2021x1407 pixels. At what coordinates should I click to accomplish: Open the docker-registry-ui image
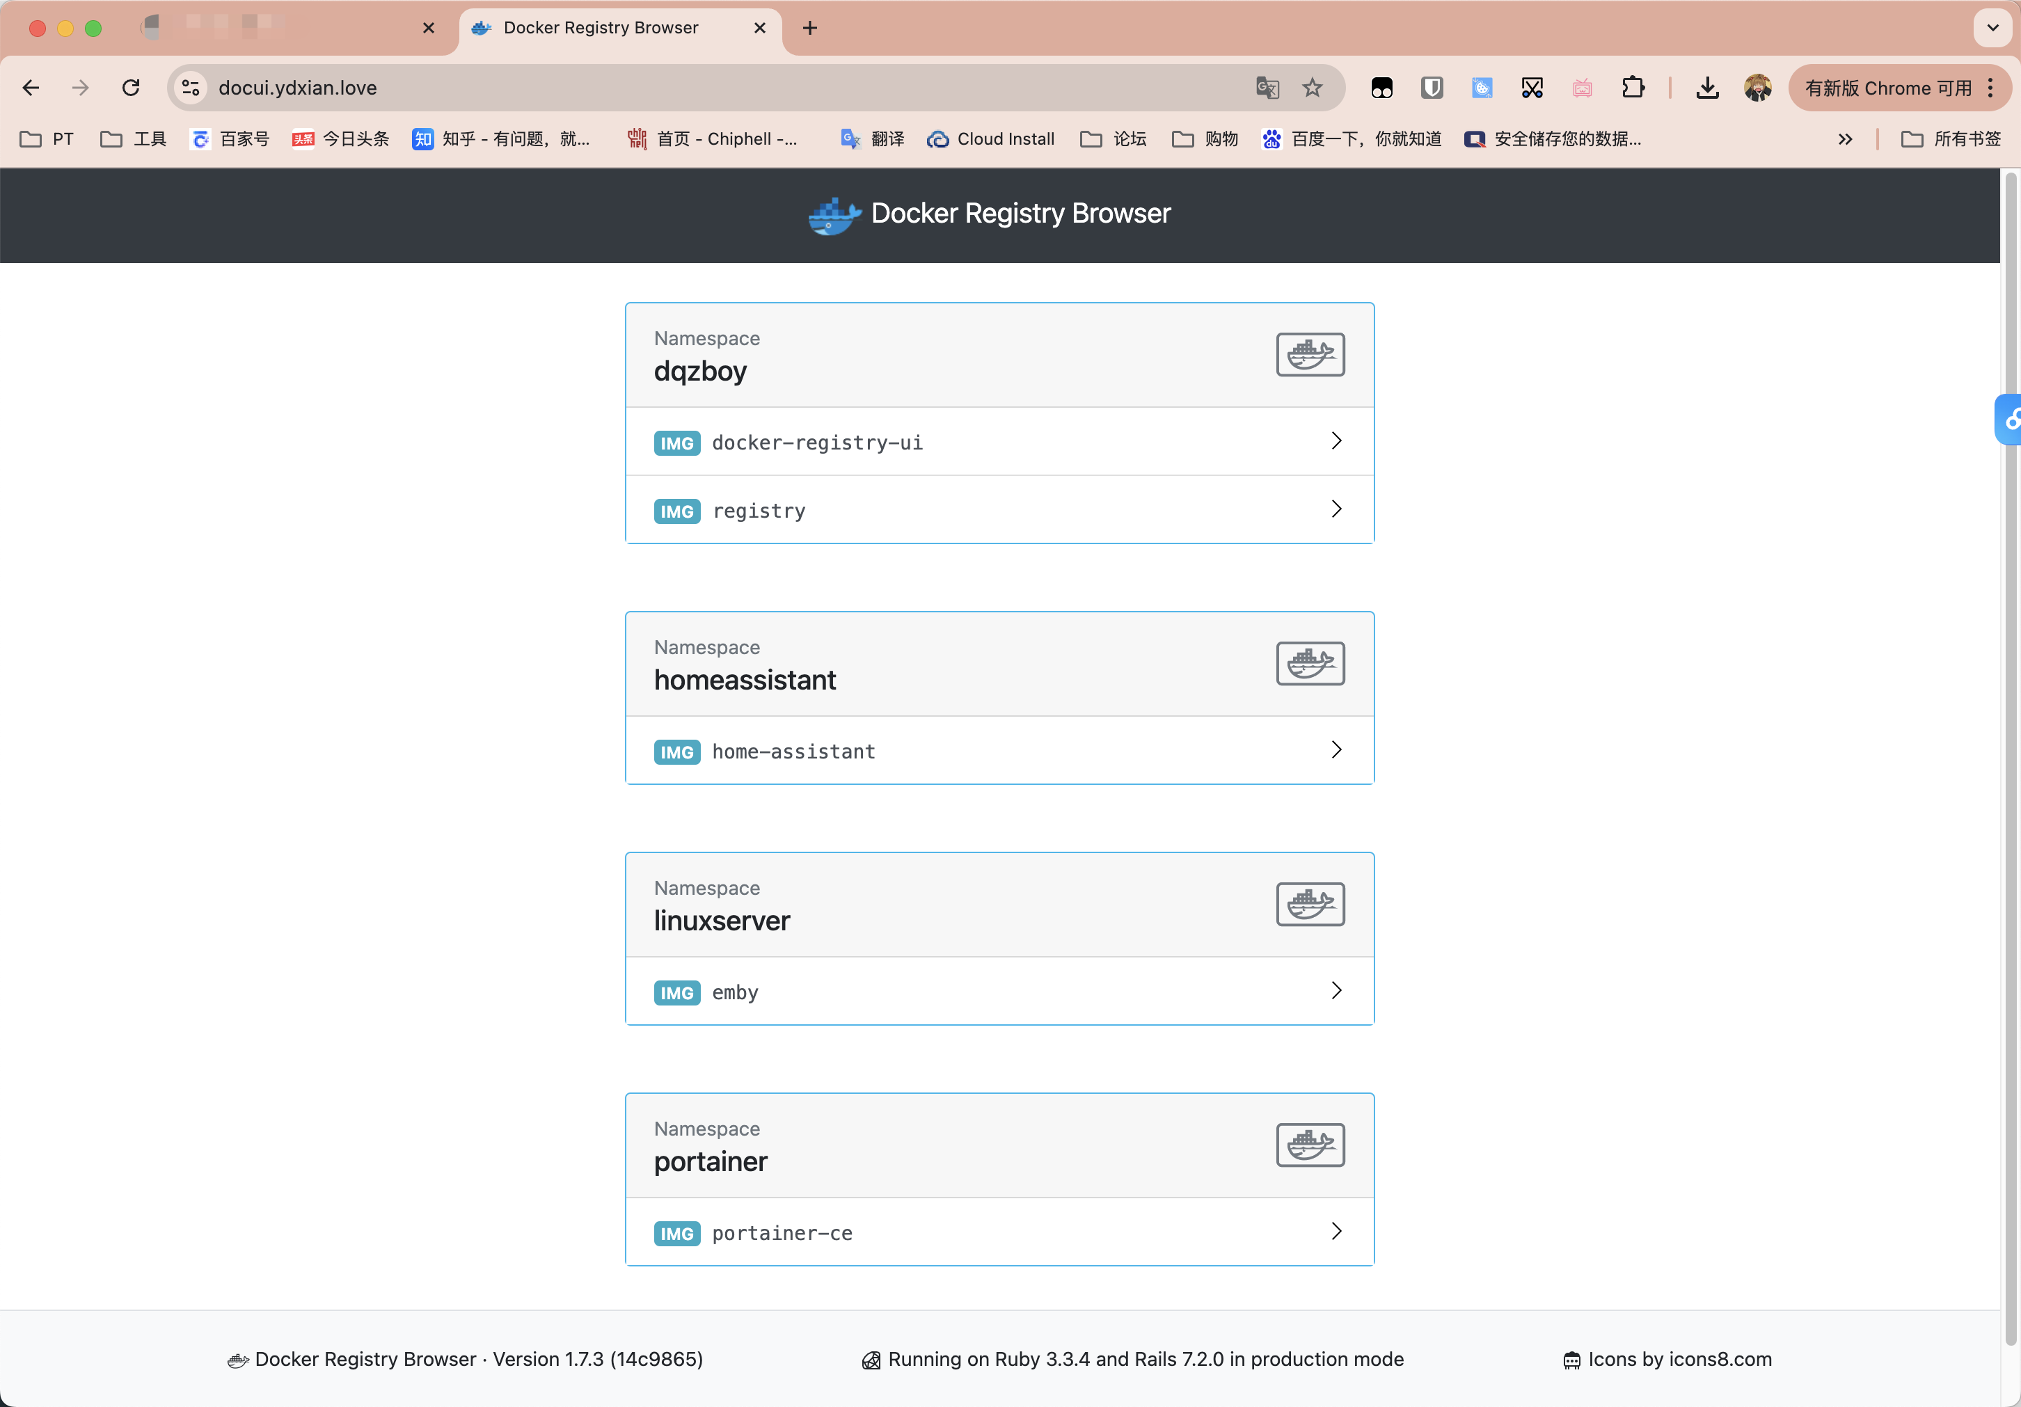(999, 442)
